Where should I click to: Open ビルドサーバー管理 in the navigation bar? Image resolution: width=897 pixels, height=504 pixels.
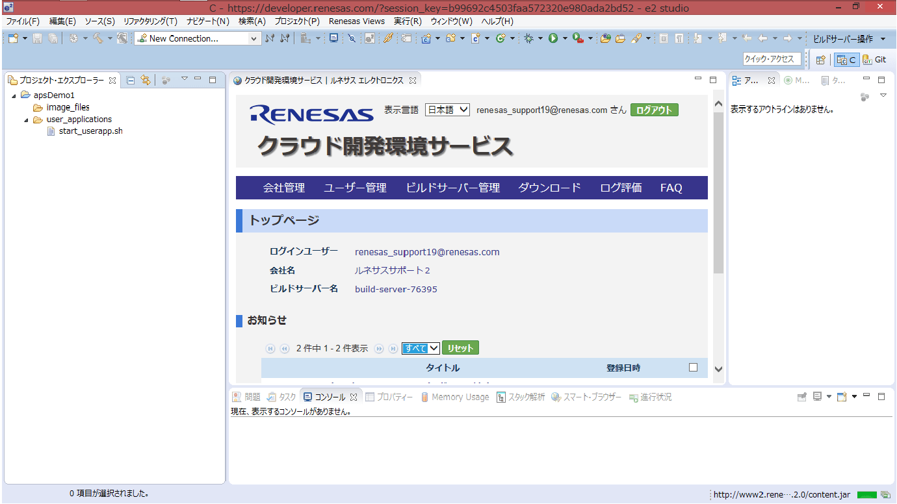pos(453,188)
